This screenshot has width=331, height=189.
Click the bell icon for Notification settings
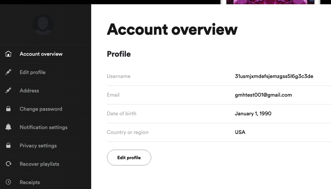pyautogui.click(x=9, y=127)
